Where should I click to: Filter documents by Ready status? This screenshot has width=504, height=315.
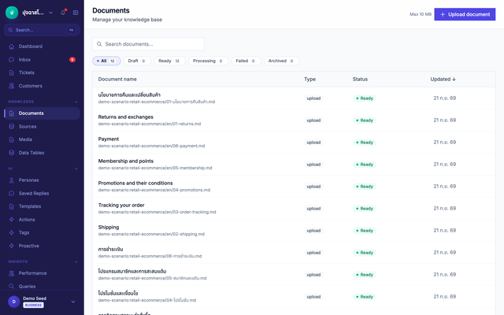(x=170, y=61)
